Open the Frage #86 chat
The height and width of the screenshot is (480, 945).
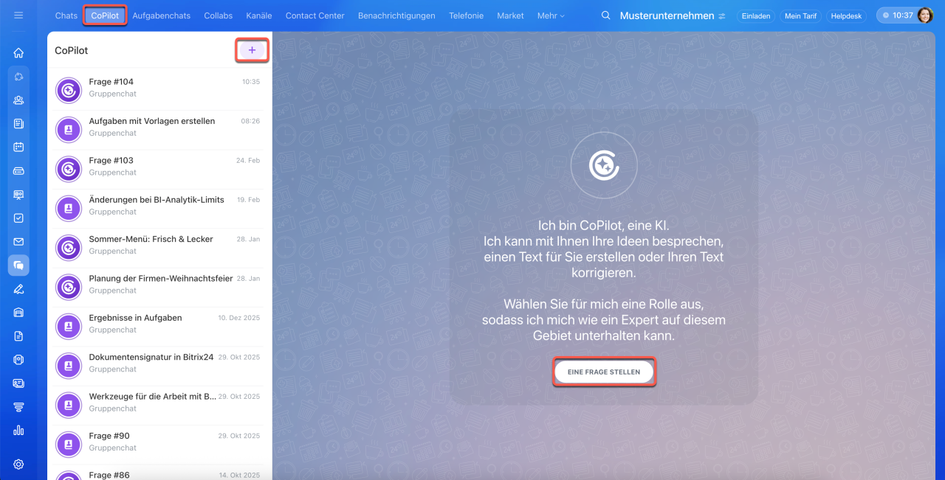click(x=158, y=473)
